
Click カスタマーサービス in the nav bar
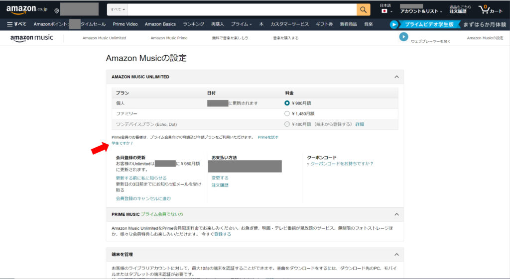coord(289,24)
